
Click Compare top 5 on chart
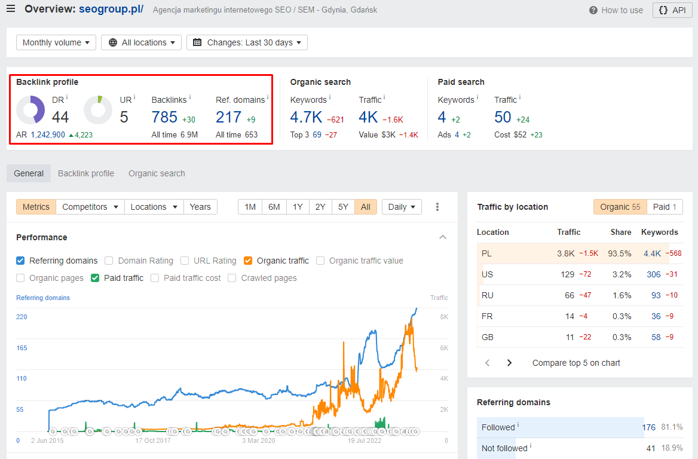click(576, 363)
